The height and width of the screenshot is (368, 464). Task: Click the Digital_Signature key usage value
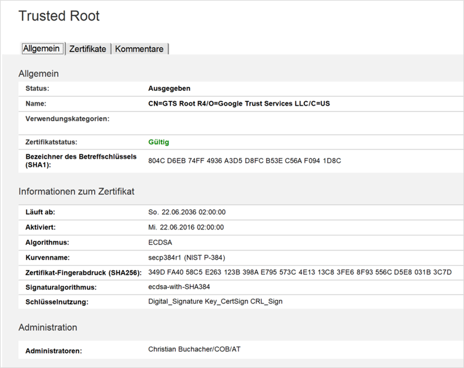(x=216, y=302)
